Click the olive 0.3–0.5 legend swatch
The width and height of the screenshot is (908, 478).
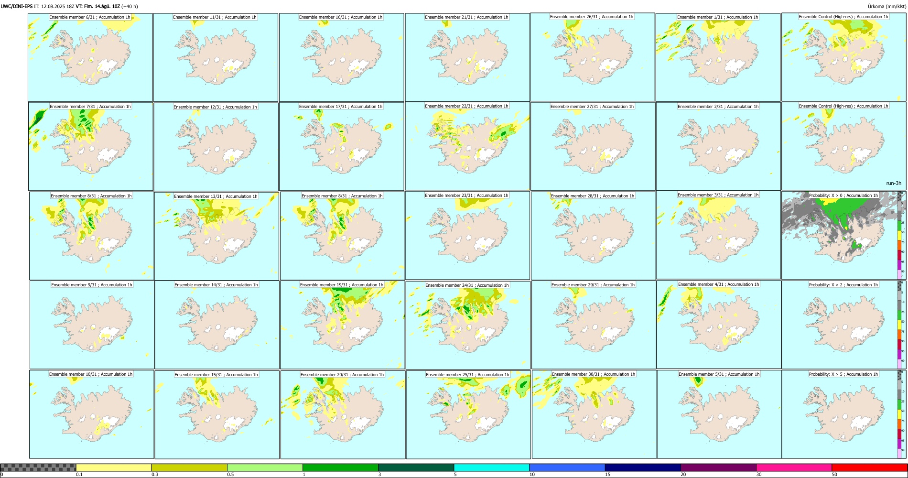[189, 467]
